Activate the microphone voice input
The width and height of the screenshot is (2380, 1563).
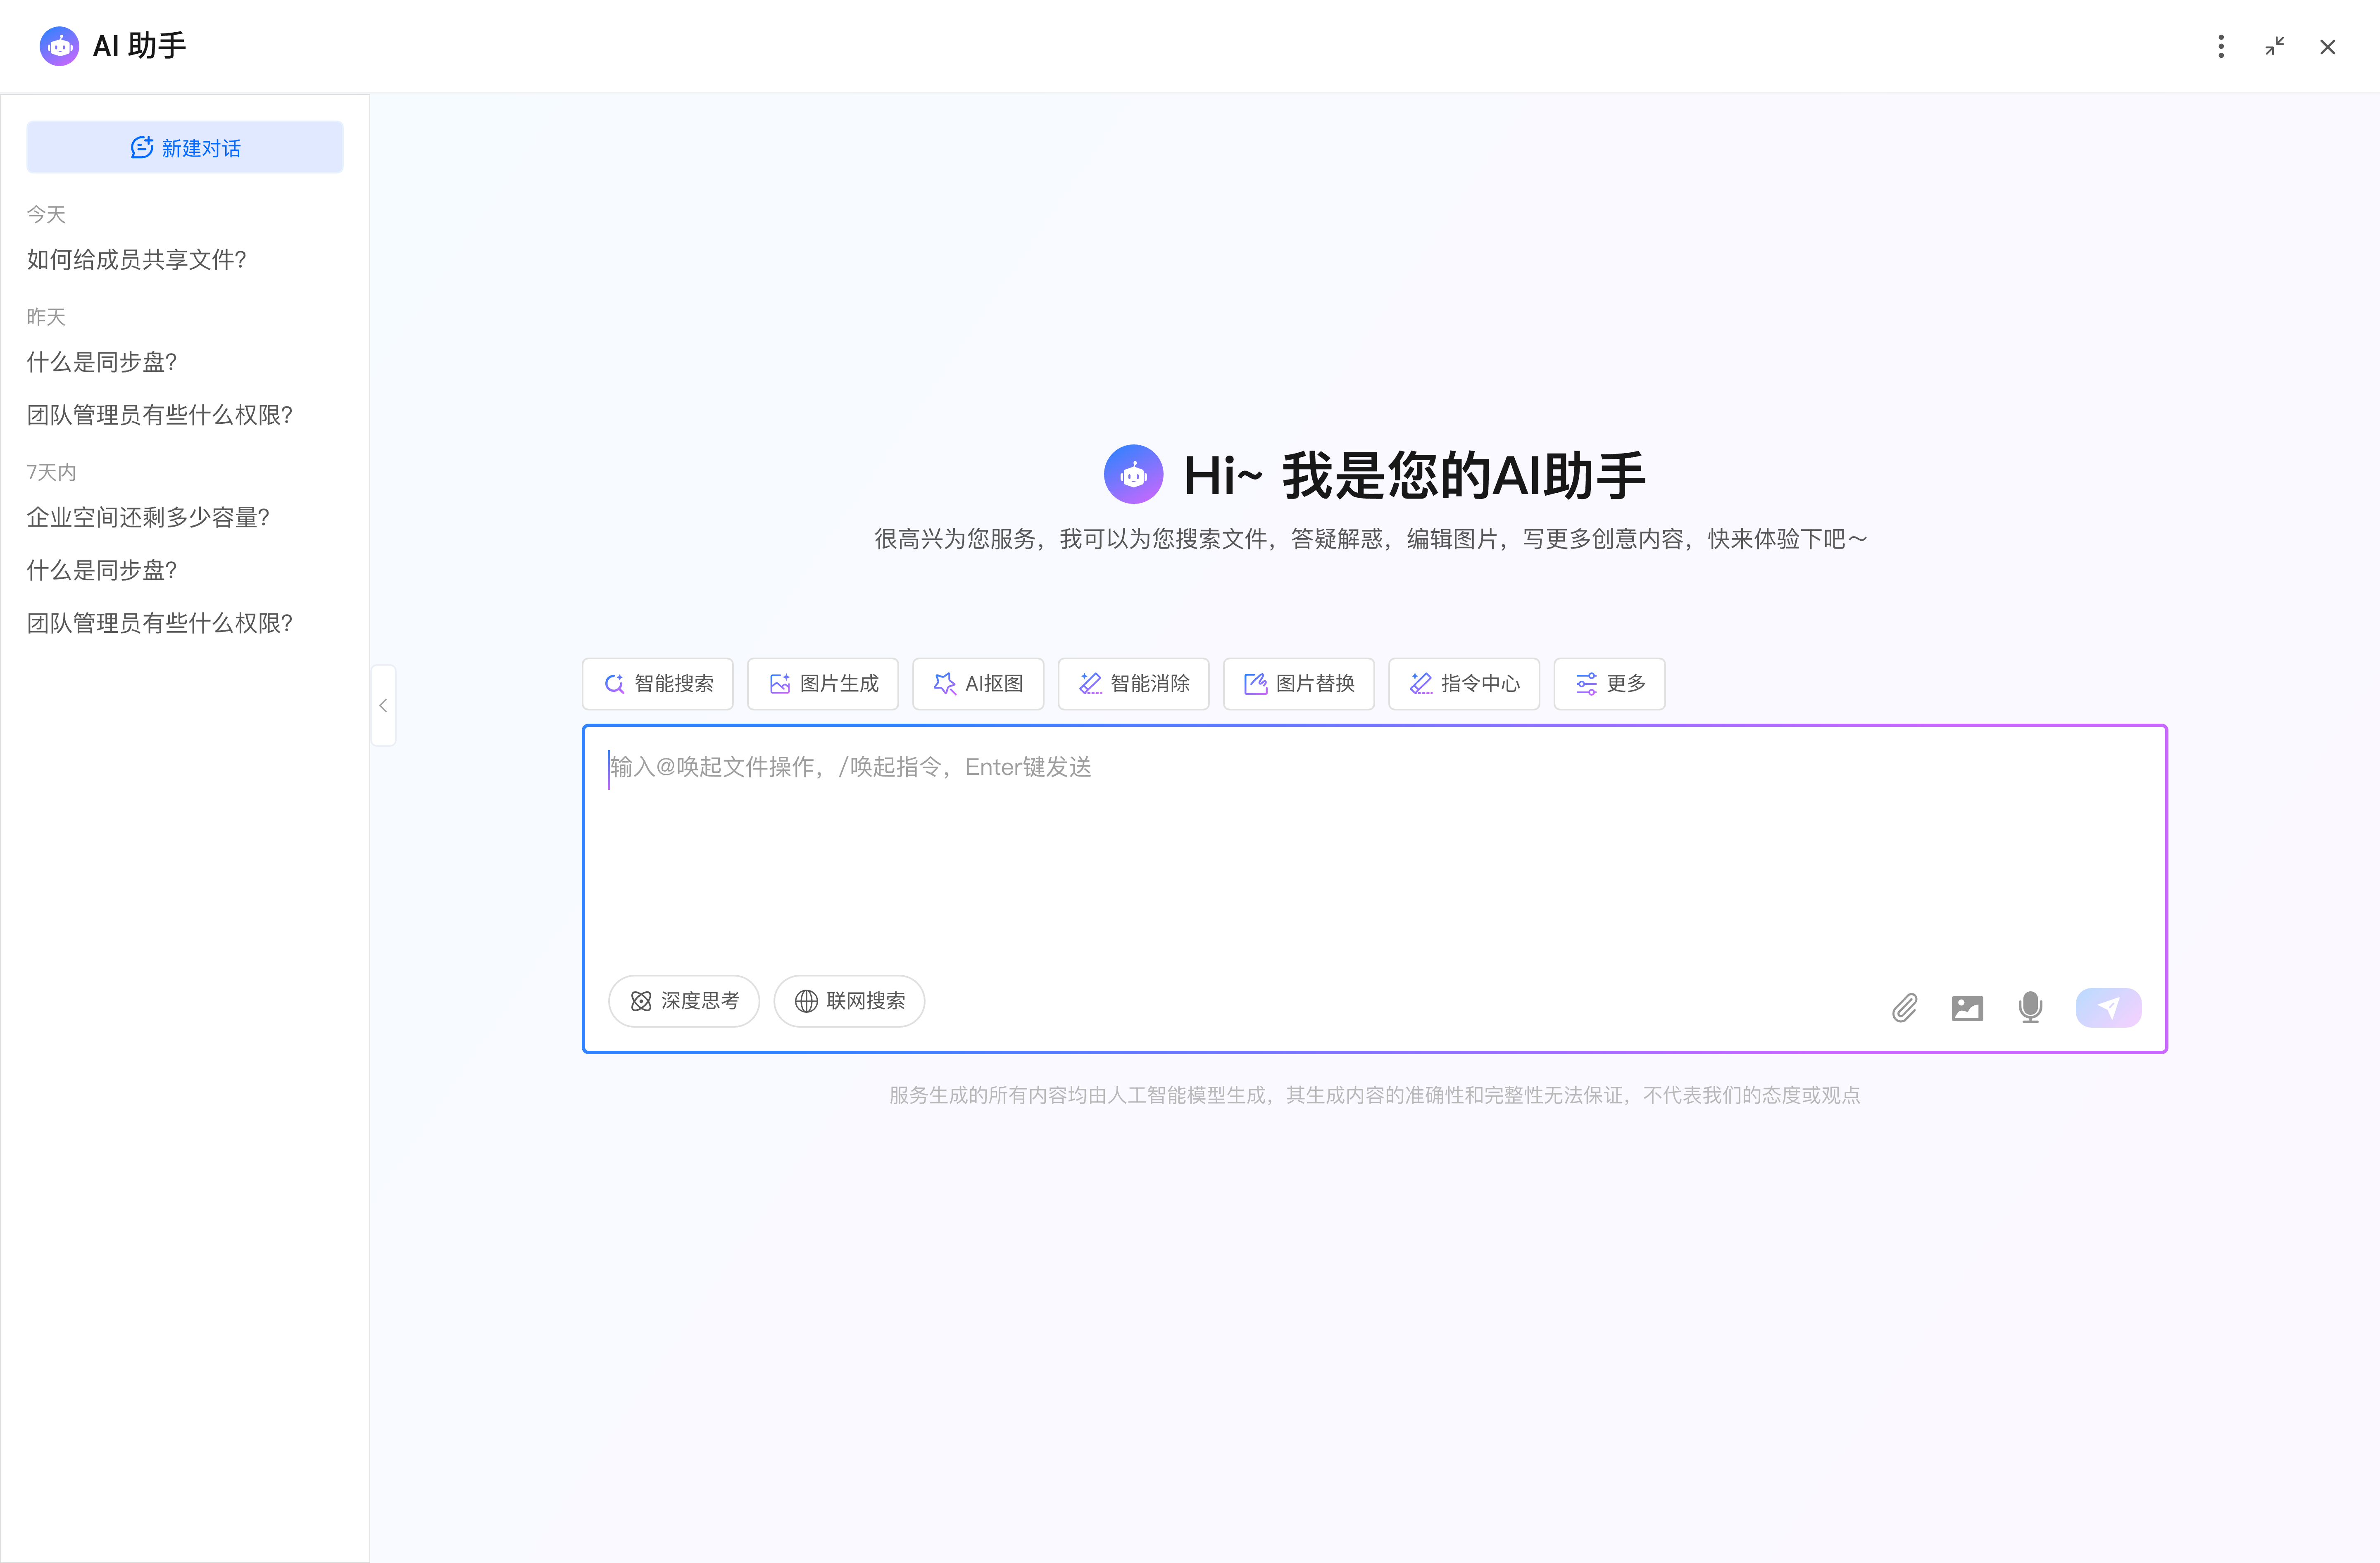2030,1007
